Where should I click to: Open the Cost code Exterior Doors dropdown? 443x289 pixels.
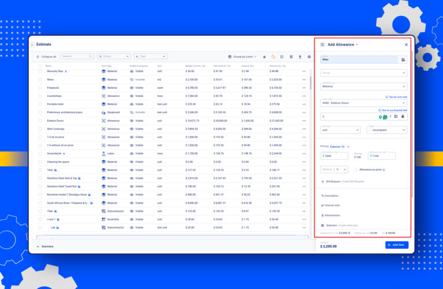point(363,103)
